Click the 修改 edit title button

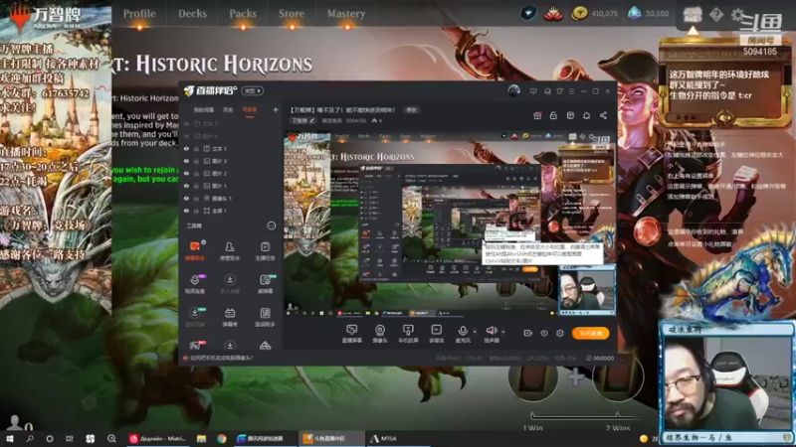pos(411,110)
